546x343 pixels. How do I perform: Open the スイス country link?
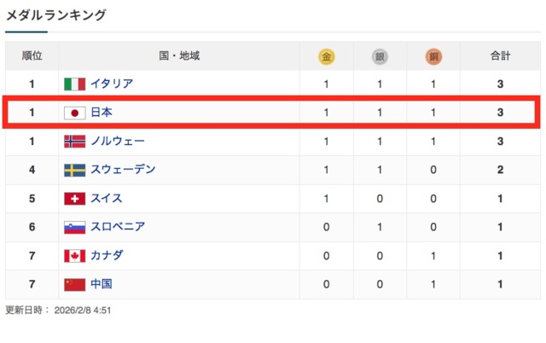[x=107, y=199]
